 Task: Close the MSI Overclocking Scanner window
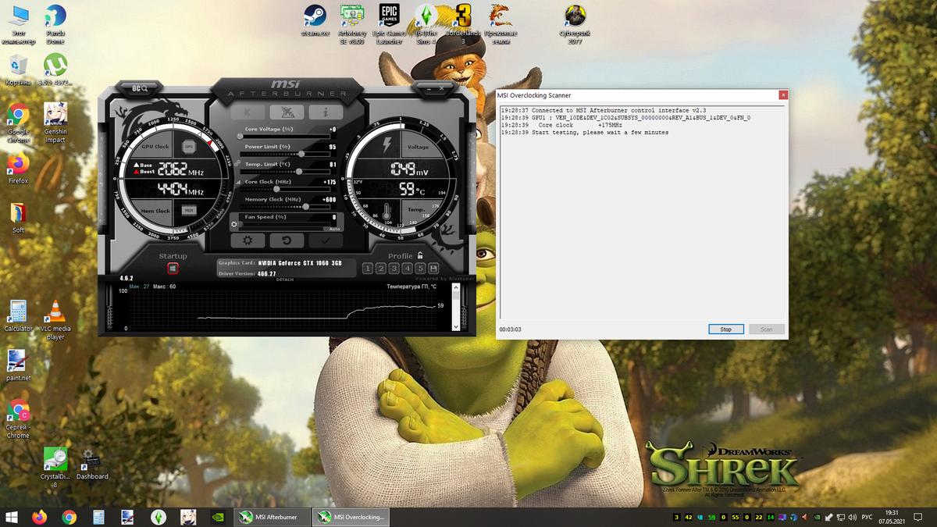point(783,95)
